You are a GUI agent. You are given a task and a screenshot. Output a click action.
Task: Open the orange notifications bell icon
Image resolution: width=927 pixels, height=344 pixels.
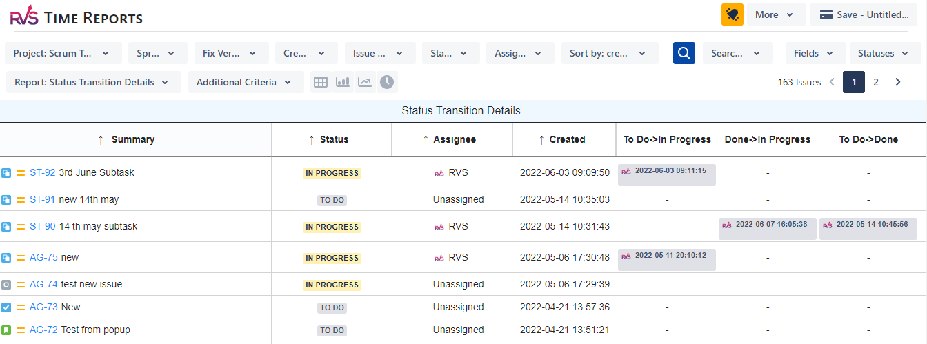pyautogui.click(x=732, y=14)
